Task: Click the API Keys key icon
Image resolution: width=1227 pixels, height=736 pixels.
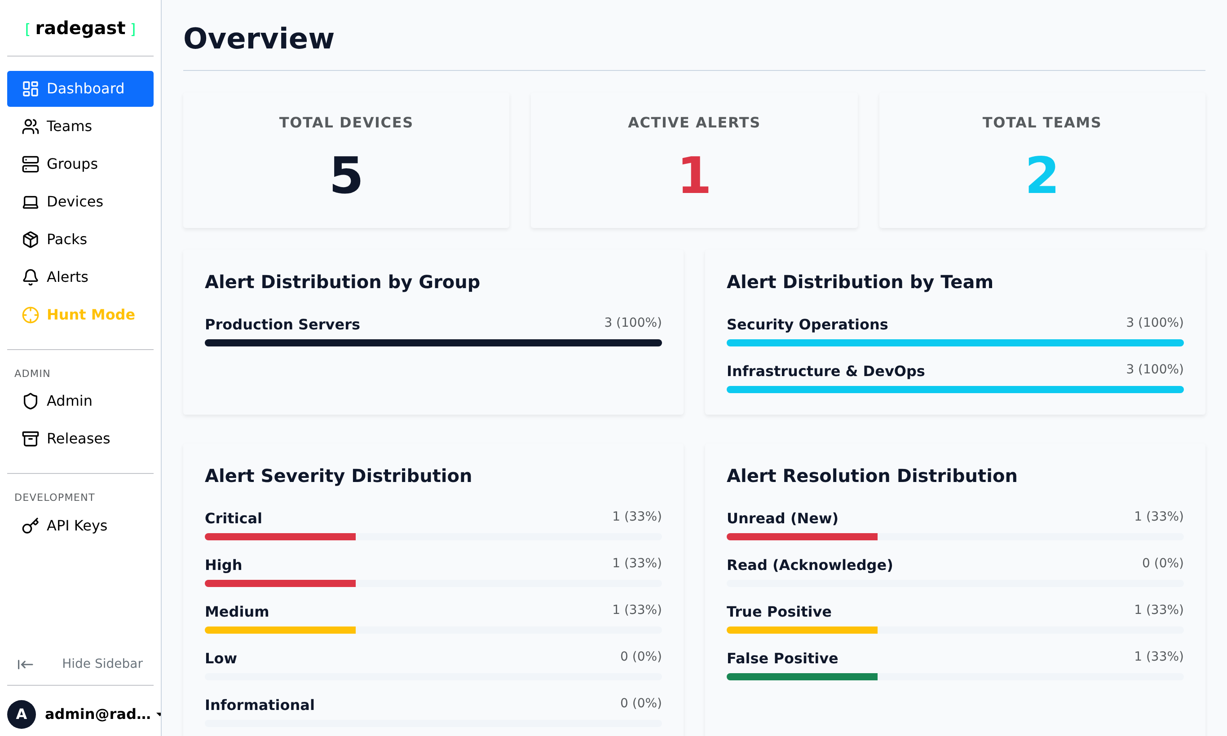Action: pos(30,526)
